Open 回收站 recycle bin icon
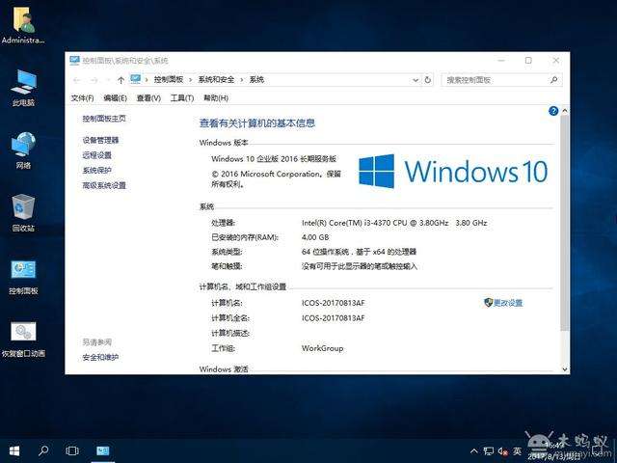 coord(23,212)
